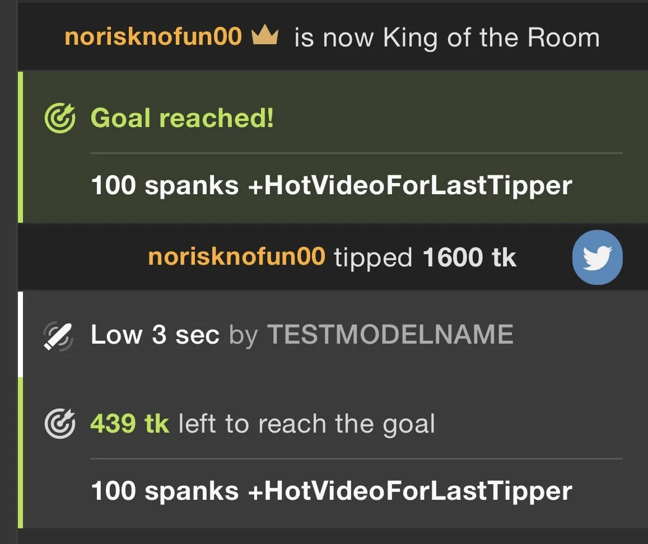The width and height of the screenshot is (648, 544).
Task: Select the goal description under Goal reached
Action: (332, 185)
